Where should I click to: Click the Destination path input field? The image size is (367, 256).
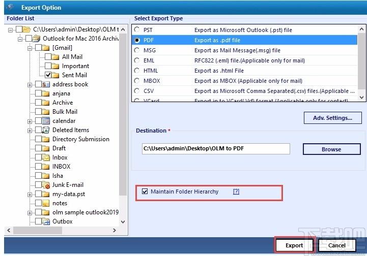216,148
